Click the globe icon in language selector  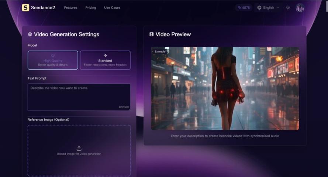coord(259,8)
